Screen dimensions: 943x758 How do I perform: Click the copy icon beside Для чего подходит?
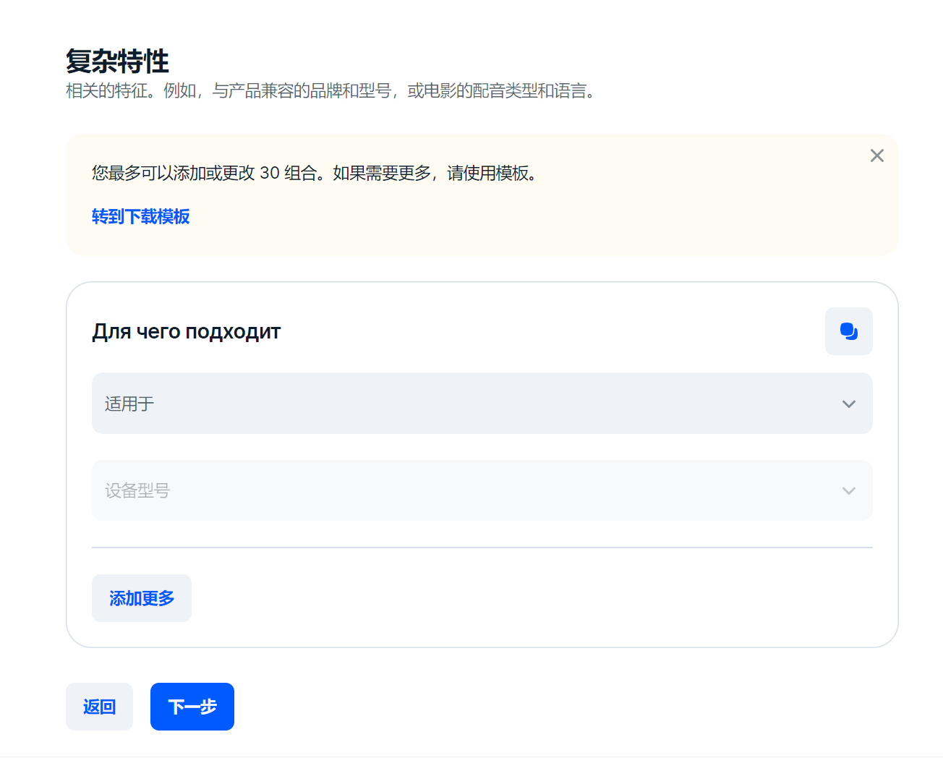pyautogui.click(x=848, y=331)
